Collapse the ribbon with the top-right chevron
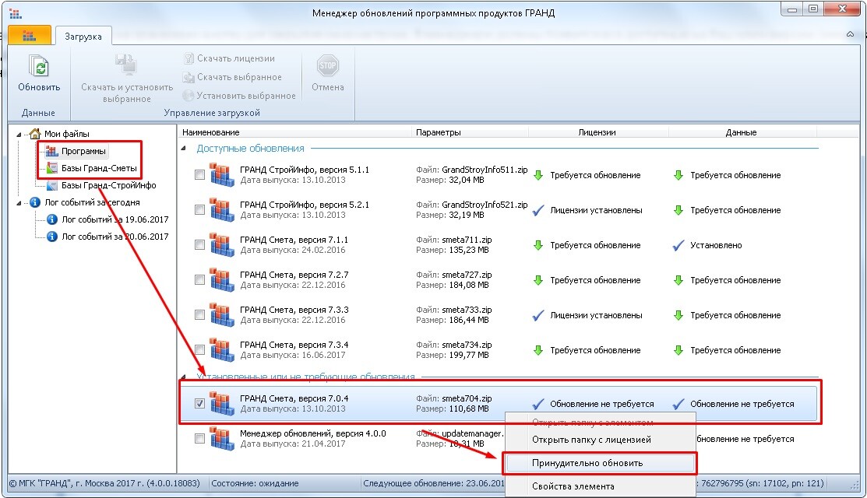The image size is (867, 498). 850,34
